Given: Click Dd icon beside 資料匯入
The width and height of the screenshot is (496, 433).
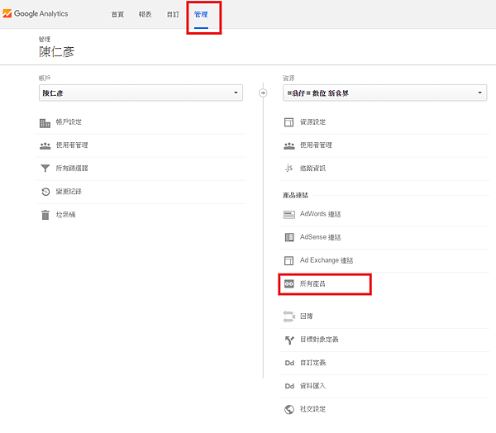Looking at the screenshot, I should pos(289,386).
